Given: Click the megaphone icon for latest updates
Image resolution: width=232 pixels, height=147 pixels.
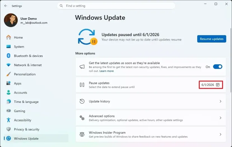Looking at the screenshot, I should [x=82, y=67].
